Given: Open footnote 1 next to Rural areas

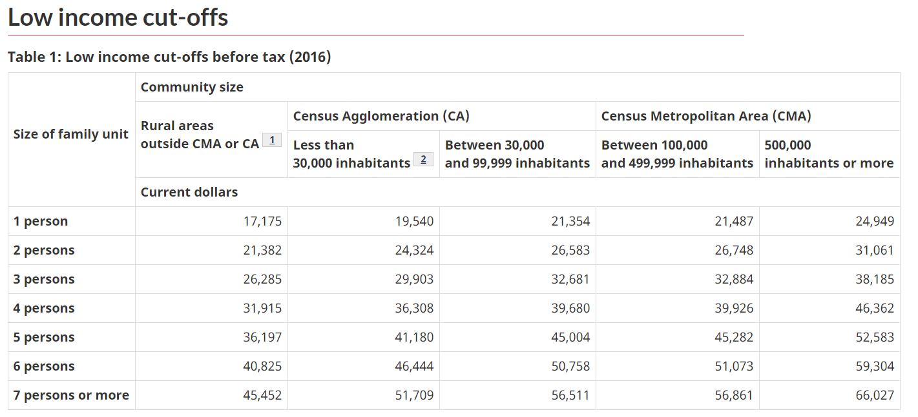Looking at the screenshot, I should pos(272,140).
